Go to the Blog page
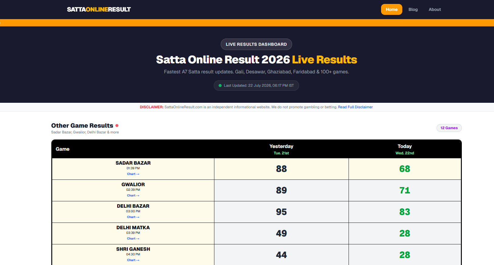This screenshot has height=265, width=494. tap(413, 9)
